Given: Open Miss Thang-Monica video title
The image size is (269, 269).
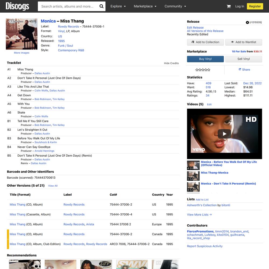Looking at the screenshot, I should (215, 173).
